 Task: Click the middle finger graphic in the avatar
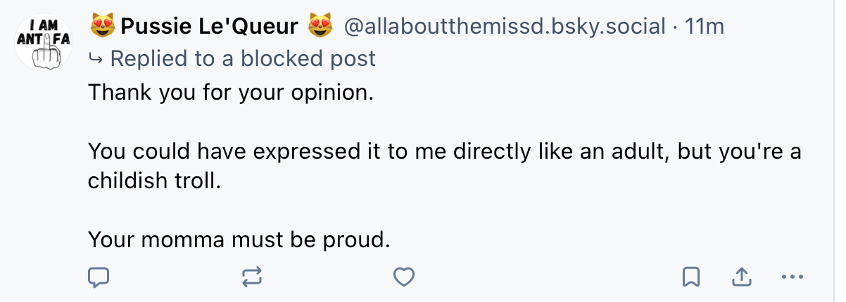(x=47, y=52)
